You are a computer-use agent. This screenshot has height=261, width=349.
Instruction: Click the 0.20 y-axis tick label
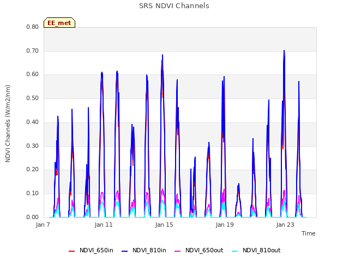[33, 170]
